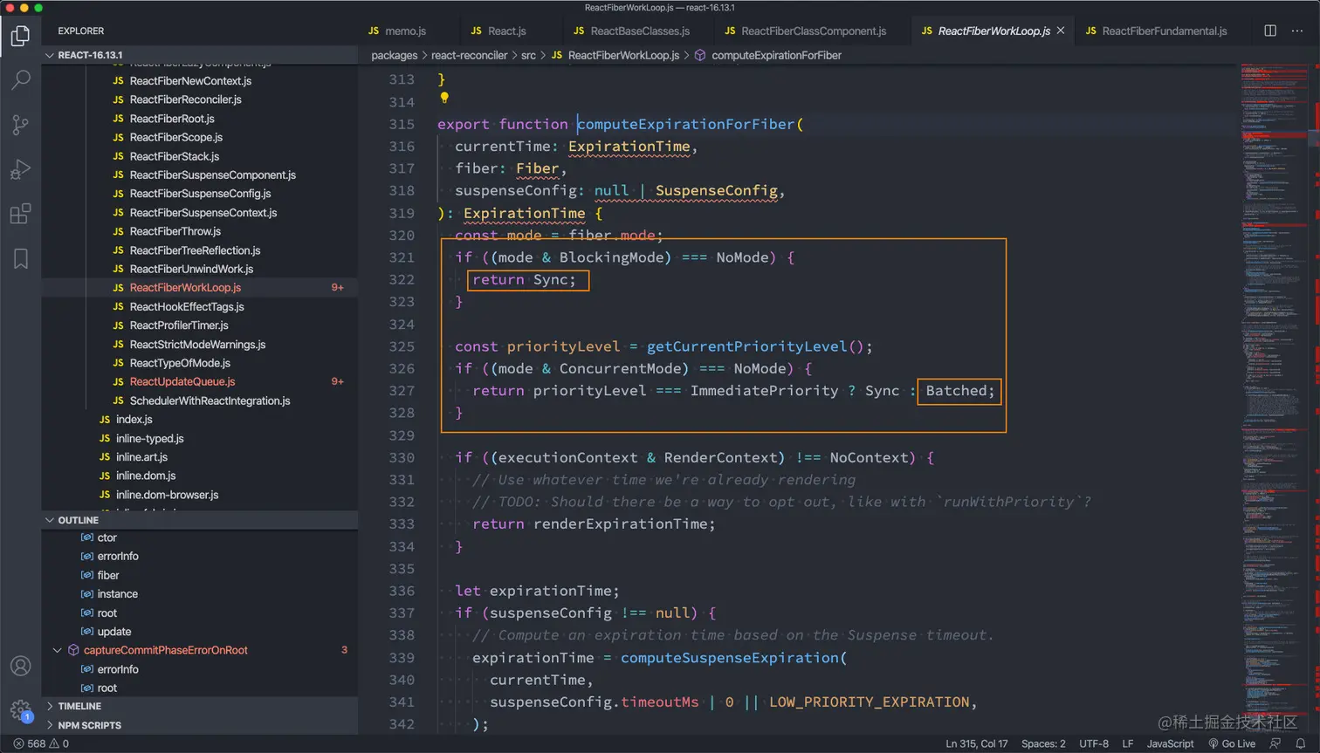This screenshot has height=753, width=1320.
Task: Change end of line via LF indicator
Action: pyautogui.click(x=1127, y=743)
